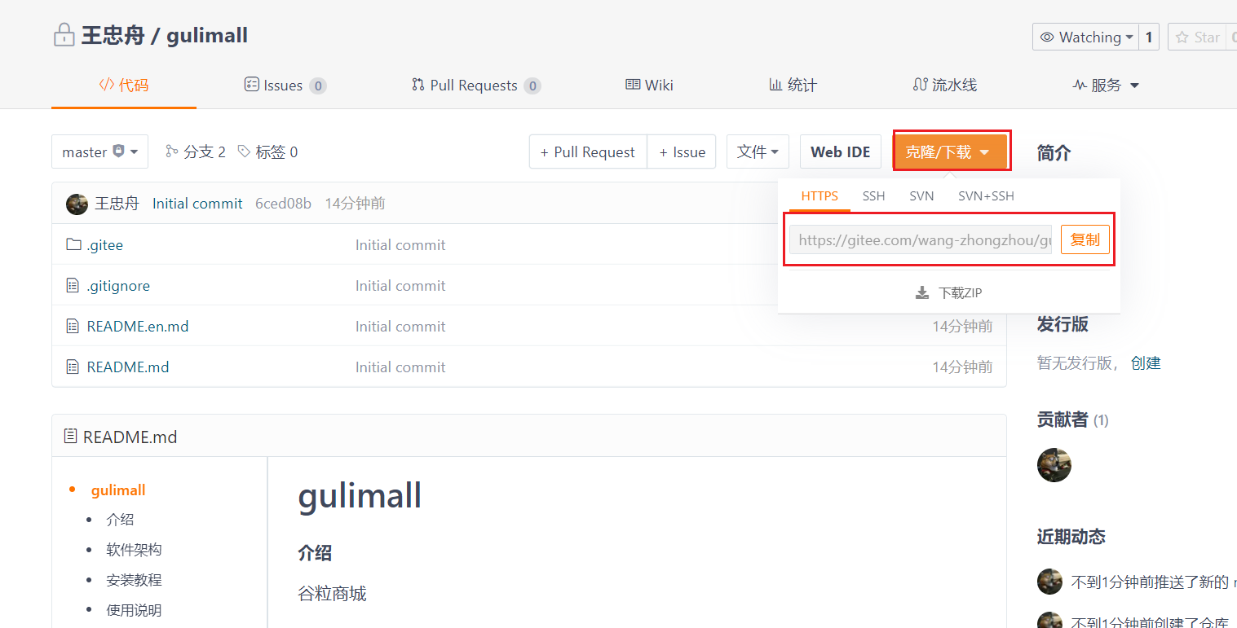Open the .gitee folder

pyautogui.click(x=104, y=244)
